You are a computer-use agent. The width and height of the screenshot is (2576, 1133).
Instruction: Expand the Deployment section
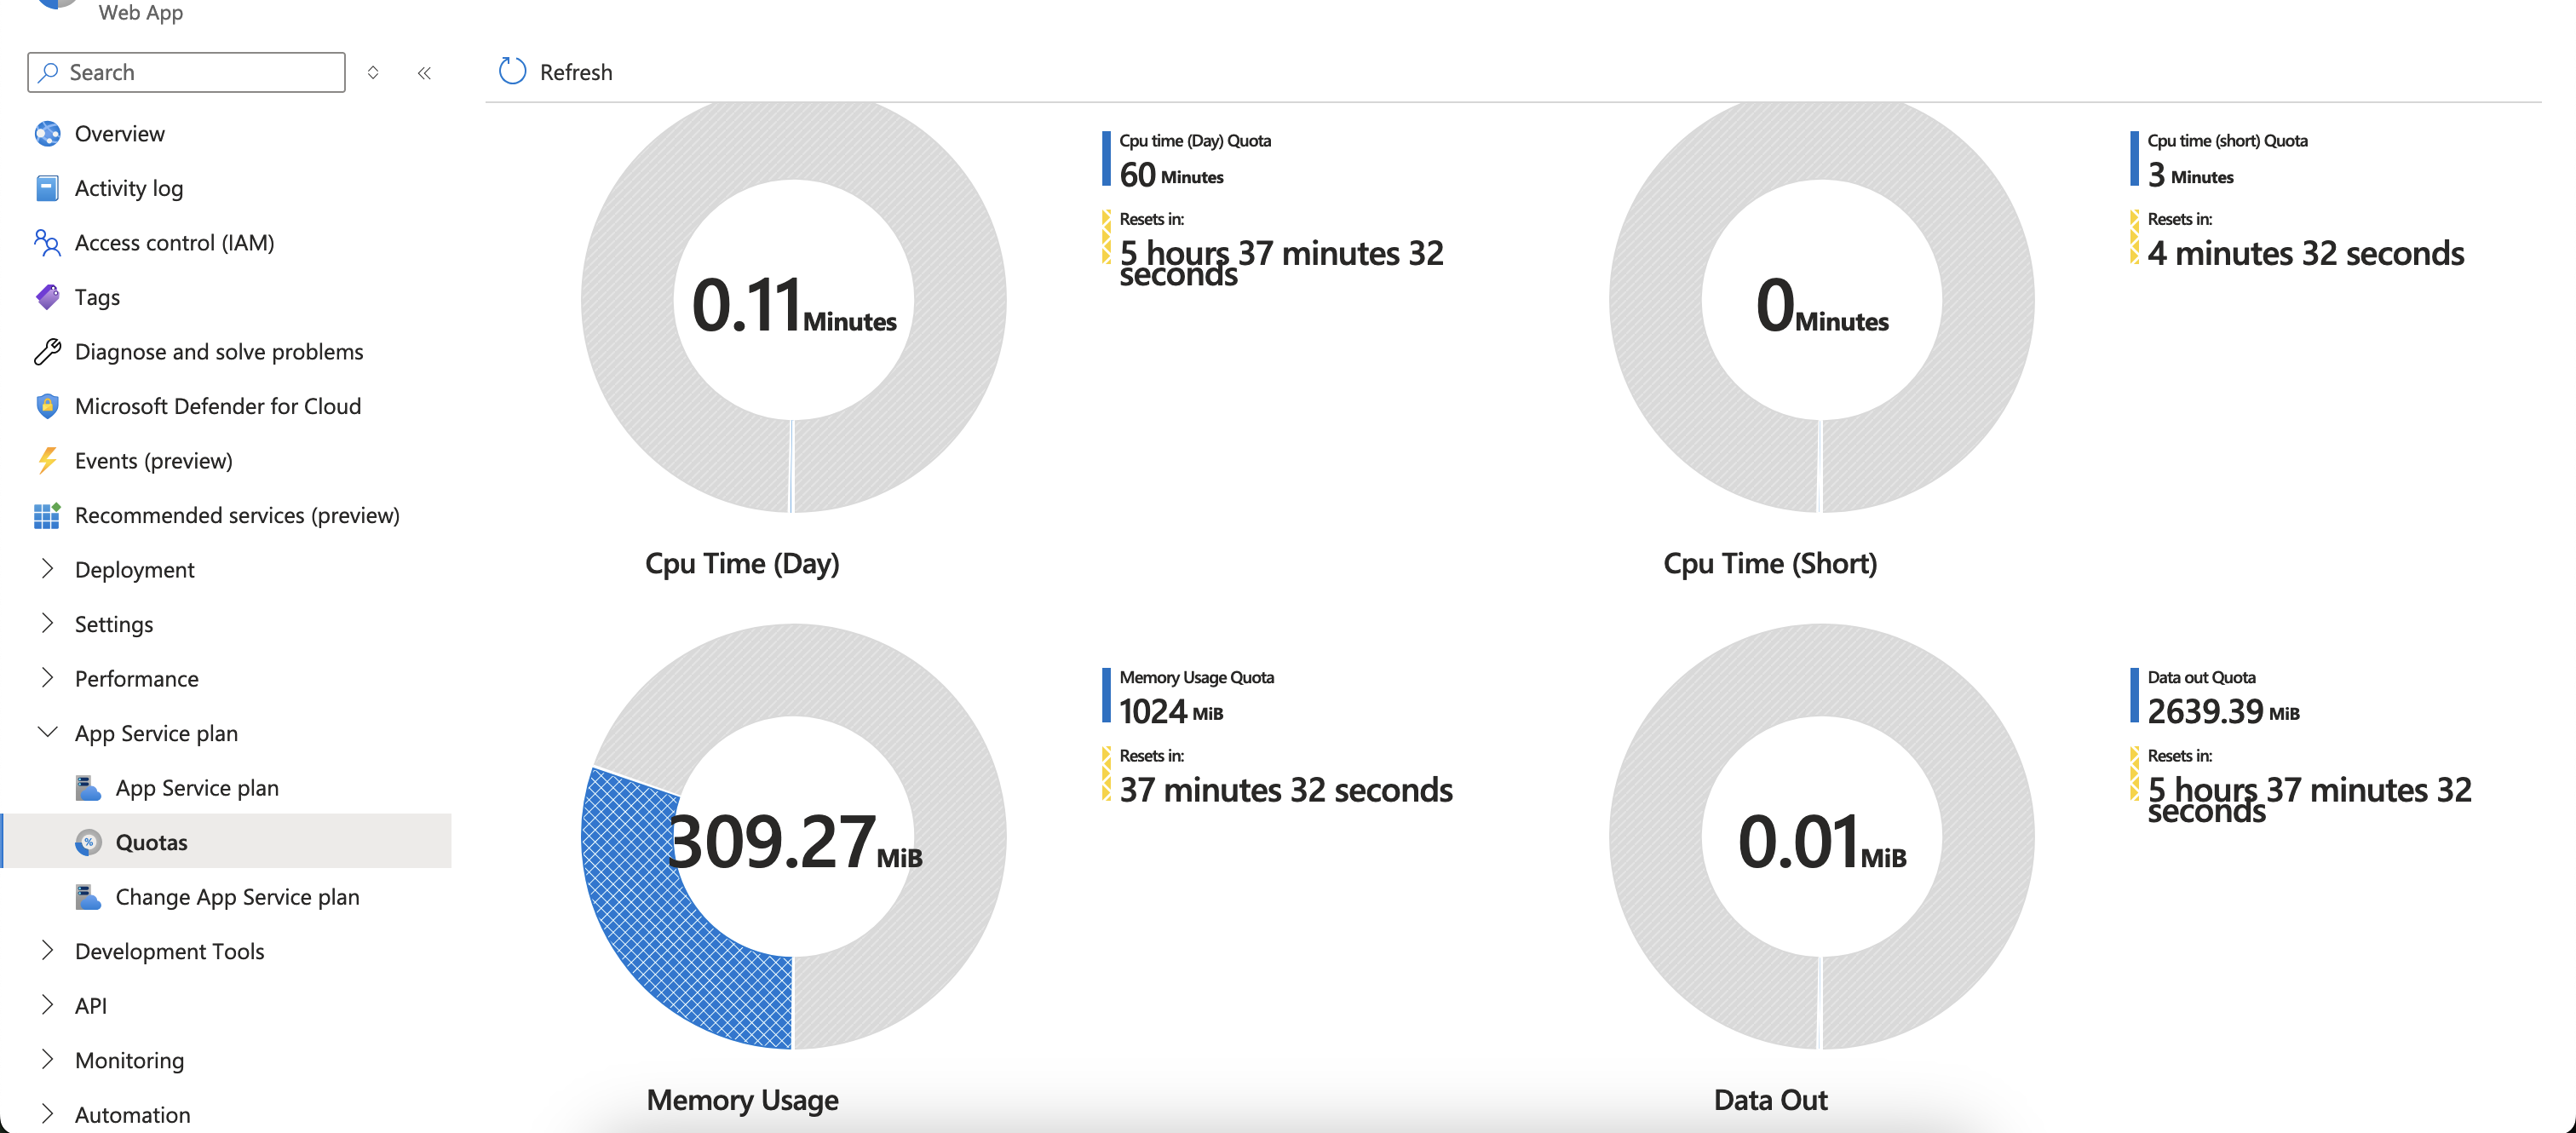pyautogui.click(x=47, y=569)
